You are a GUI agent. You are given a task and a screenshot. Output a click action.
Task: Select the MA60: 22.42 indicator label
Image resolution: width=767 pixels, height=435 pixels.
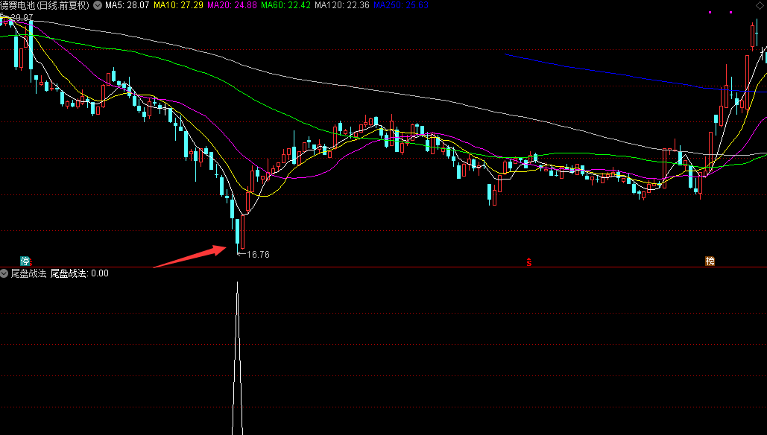click(x=285, y=5)
